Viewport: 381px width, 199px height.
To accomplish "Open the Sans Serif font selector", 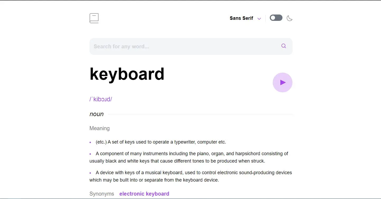I will coord(241,18).
